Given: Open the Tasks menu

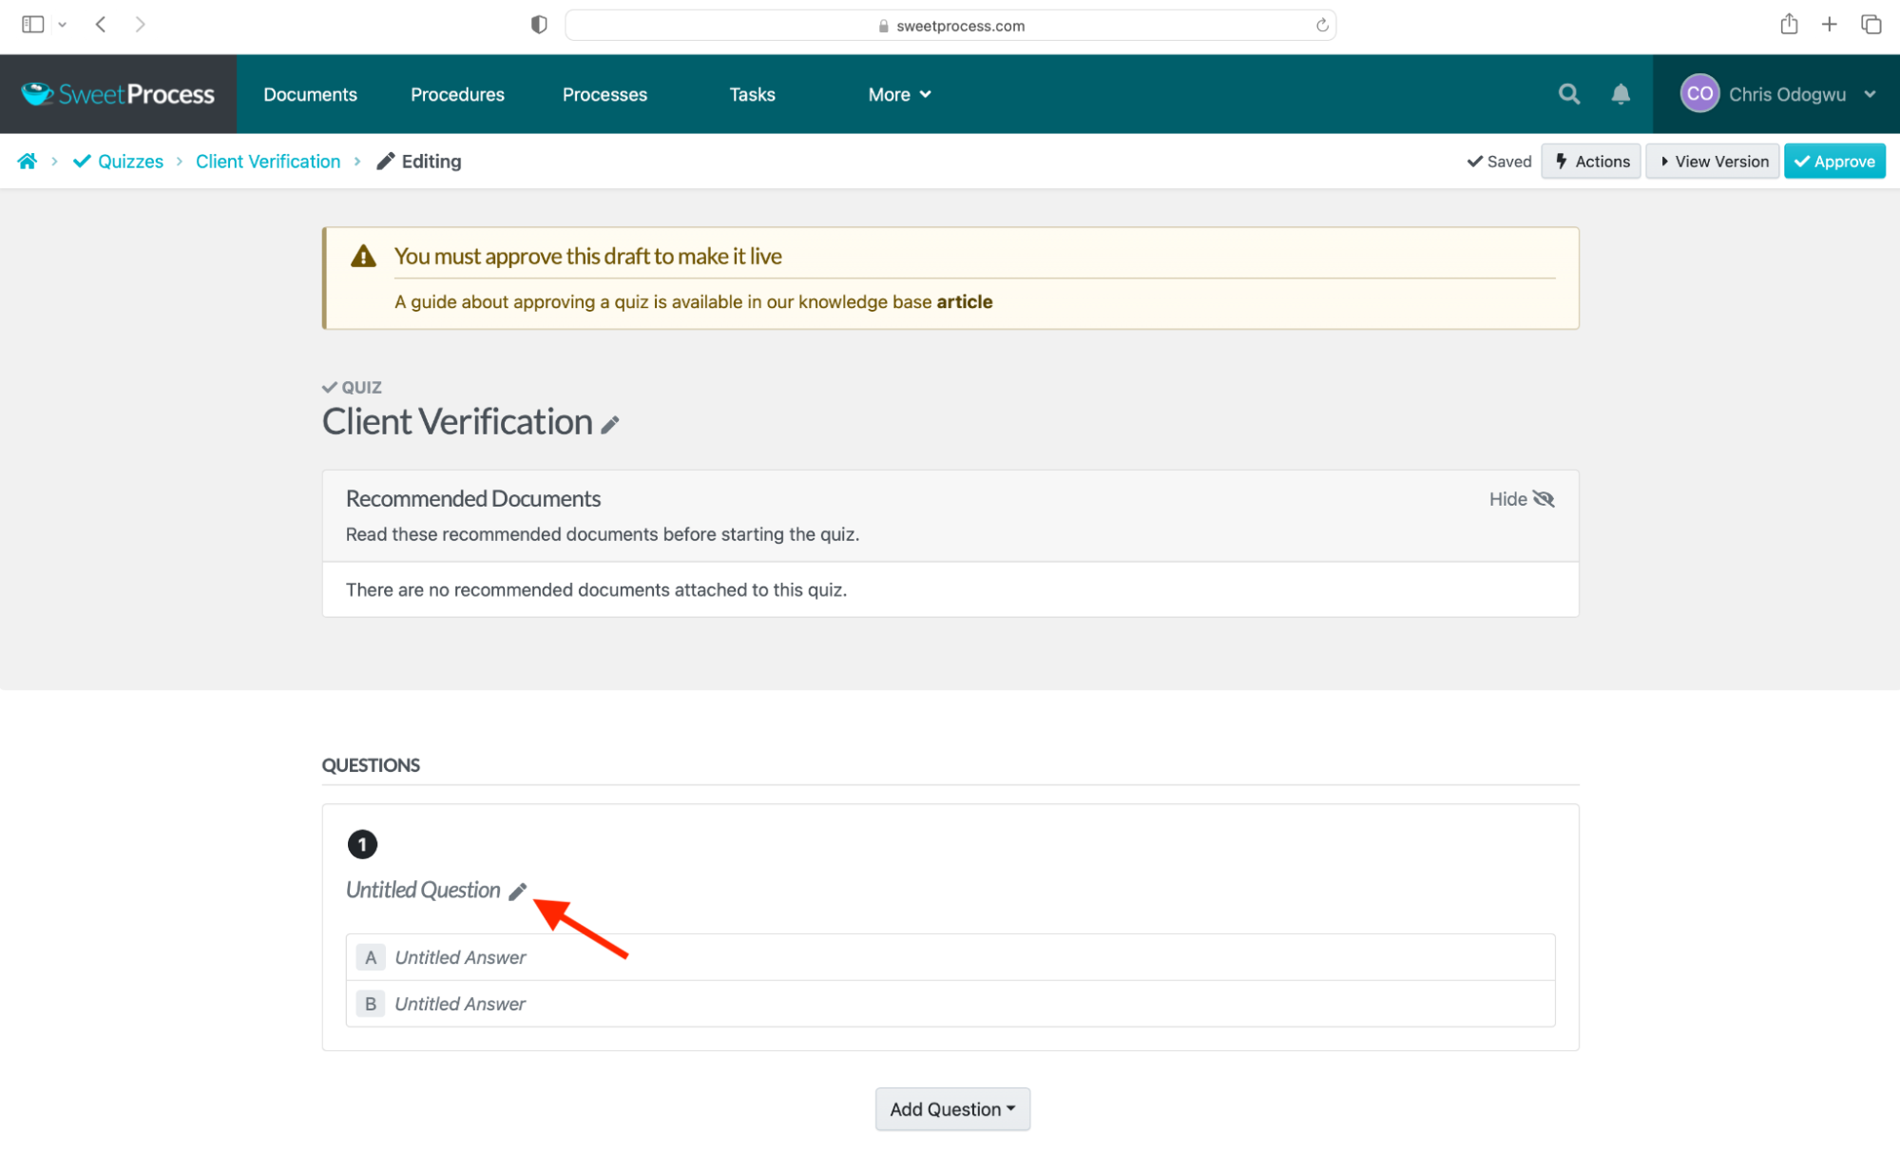Looking at the screenshot, I should (752, 94).
